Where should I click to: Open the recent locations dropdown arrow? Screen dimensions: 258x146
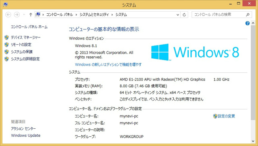pyautogui.click(x=24, y=14)
